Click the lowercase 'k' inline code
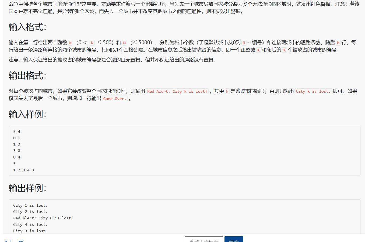Viewport: 365px width, 242px height. coord(227,91)
